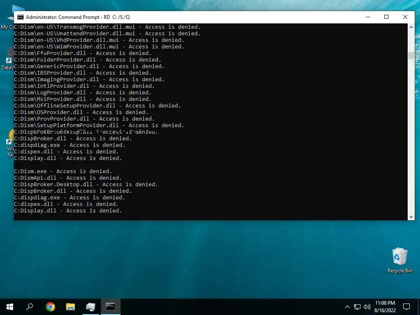The image size is (420, 315).
Task: Open the Action Center notifications icon
Action: pyautogui.click(x=406, y=307)
